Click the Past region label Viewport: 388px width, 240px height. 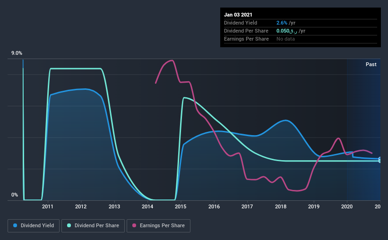tap(371, 64)
